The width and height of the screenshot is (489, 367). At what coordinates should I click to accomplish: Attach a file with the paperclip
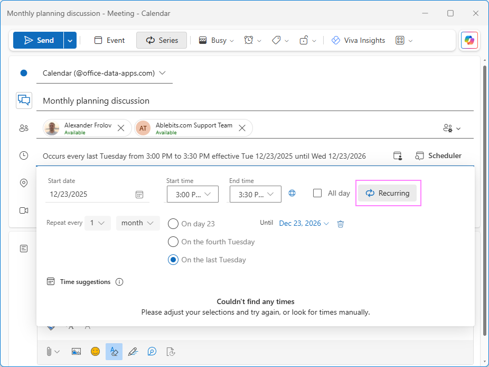pos(50,351)
